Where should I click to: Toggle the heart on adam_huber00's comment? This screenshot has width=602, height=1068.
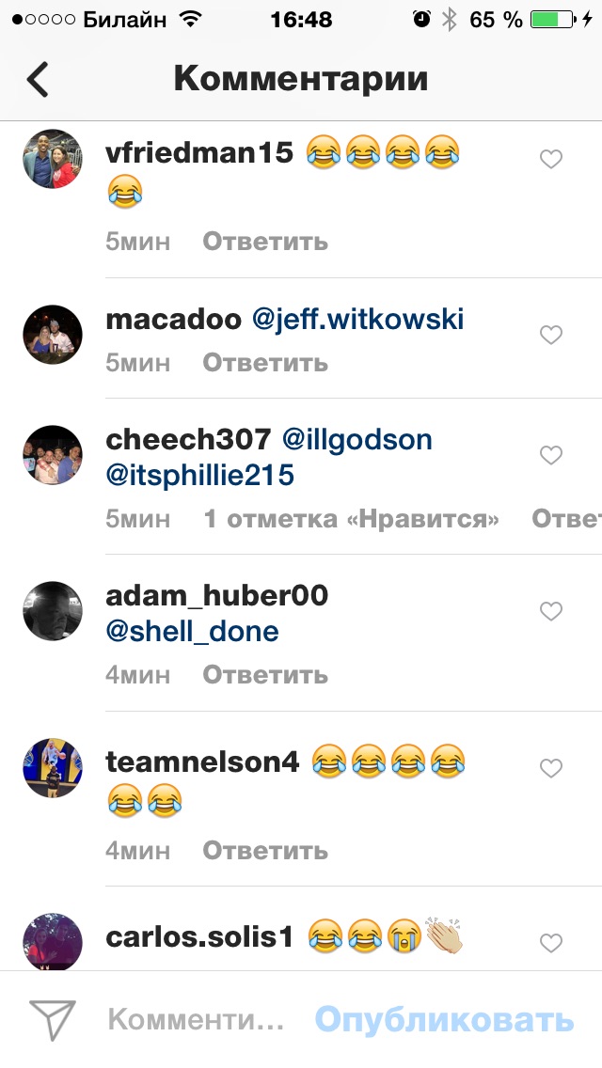coord(551,611)
